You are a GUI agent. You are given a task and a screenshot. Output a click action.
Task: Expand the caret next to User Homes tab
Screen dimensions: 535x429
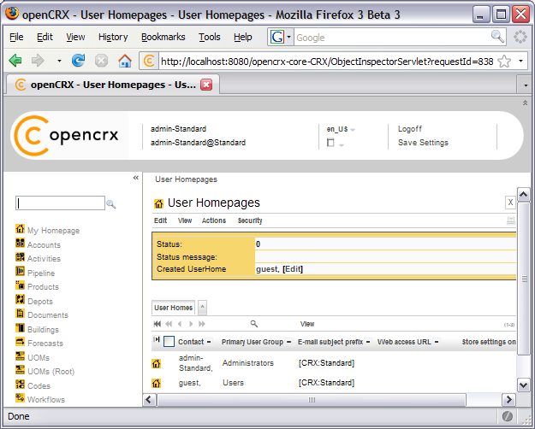pos(202,308)
